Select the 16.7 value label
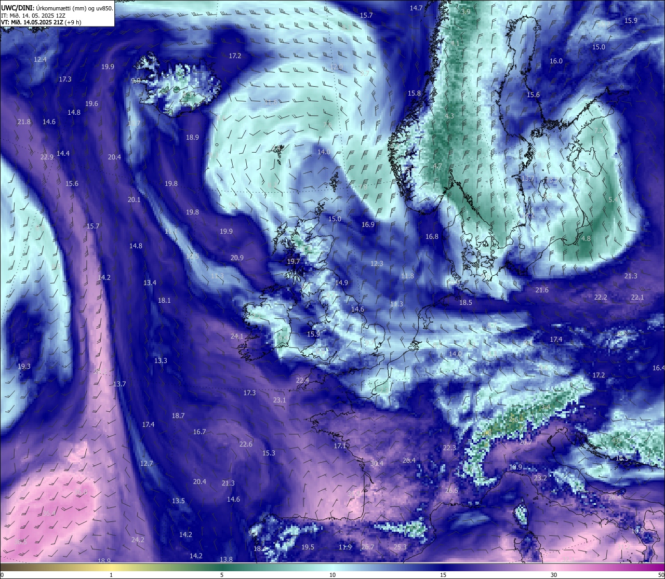 [x=199, y=432]
